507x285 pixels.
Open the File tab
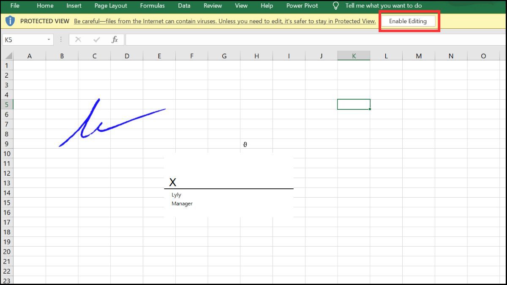15,5
